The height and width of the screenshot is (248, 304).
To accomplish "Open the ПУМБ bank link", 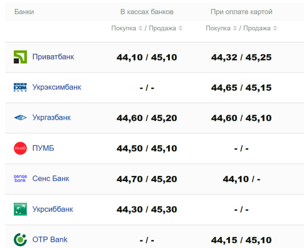I will 43,148.
